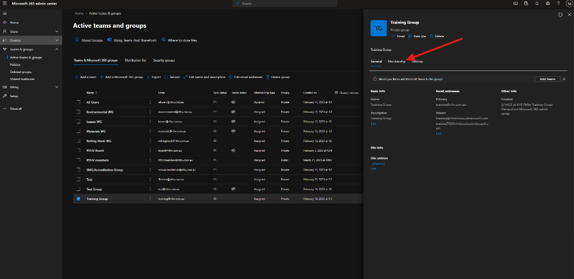This screenshot has height=279, width=574.
Task: Click Edit email addresses in toolbar
Action: (246, 77)
